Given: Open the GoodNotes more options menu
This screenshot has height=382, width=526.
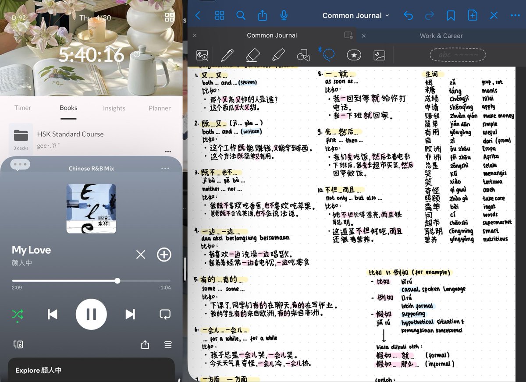Looking at the screenshot, I should pyautogui.click(x=515, y=16).
